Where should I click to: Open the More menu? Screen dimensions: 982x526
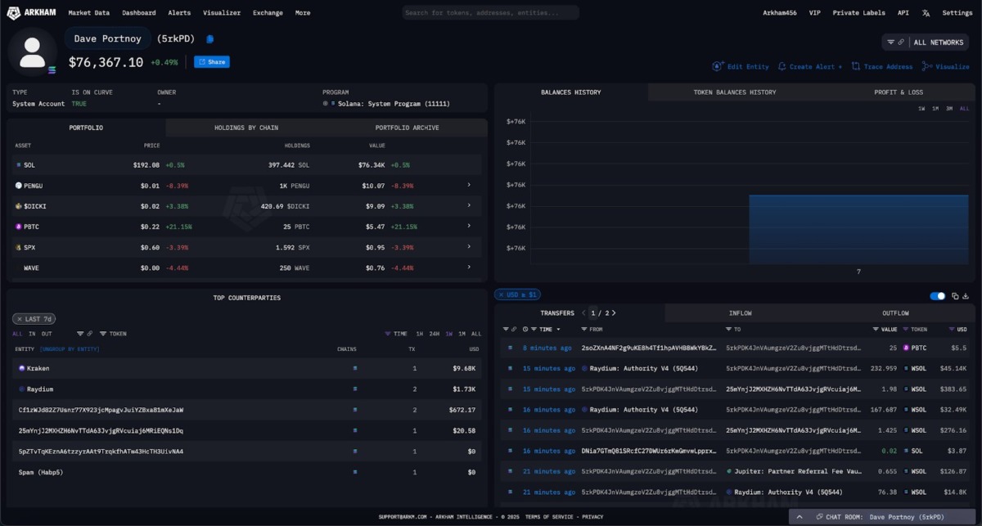pyautogui.click(x=303, y=13)
